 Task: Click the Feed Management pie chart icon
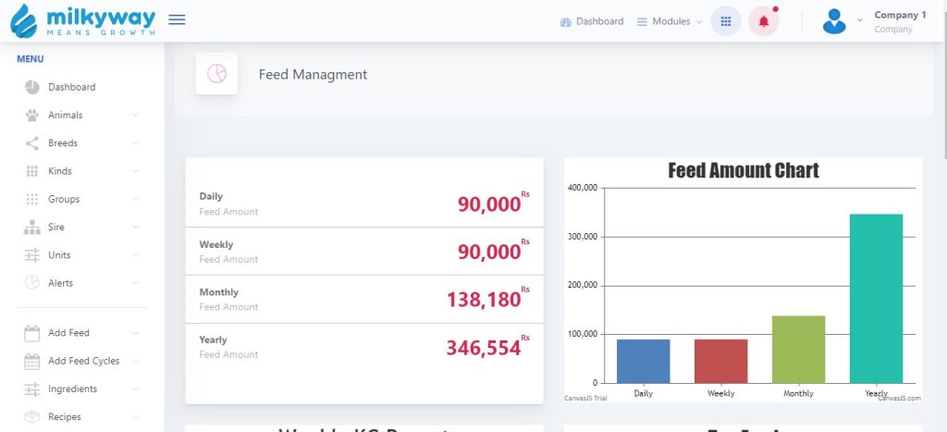click(216, 74)
